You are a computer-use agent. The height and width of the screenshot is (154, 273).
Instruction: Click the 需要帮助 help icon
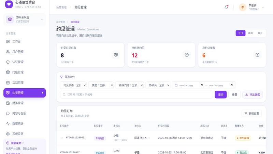point(8,143)
